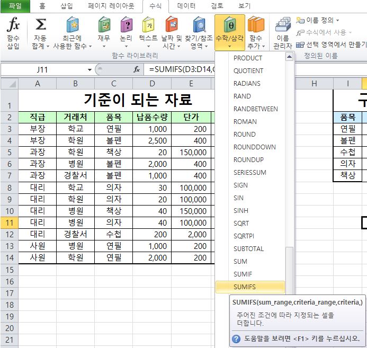Screen dimensions: 367x348
Task: Switch to the Review (검토) tab
Action: point(217,6)
